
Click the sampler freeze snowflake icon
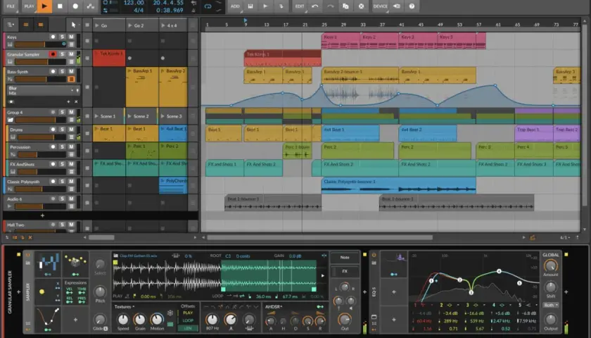pos(170,313)
